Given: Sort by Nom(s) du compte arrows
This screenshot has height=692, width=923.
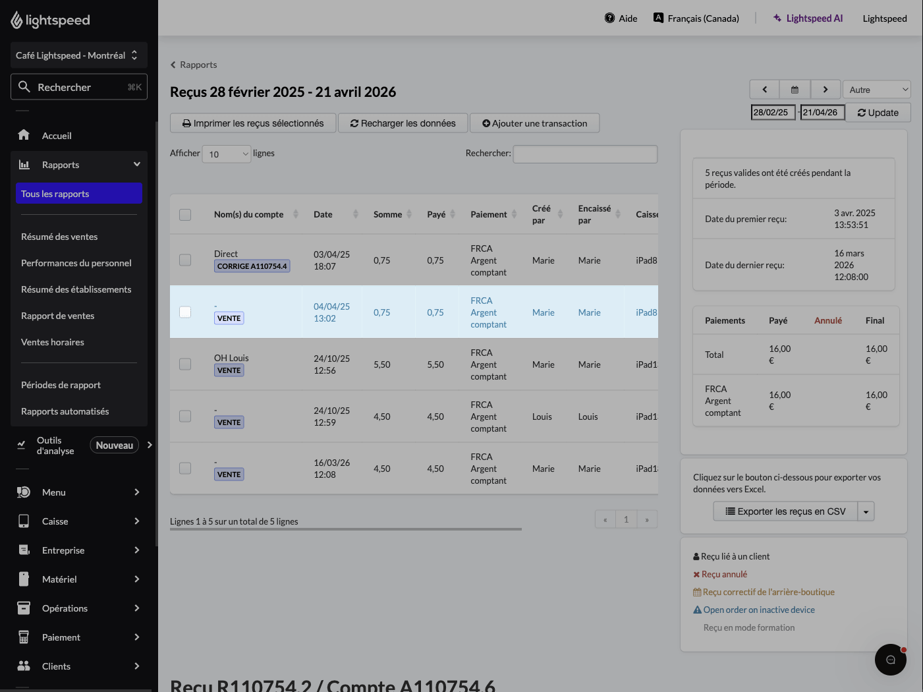Looking at the screenshot, I should (x=296, y=214).
